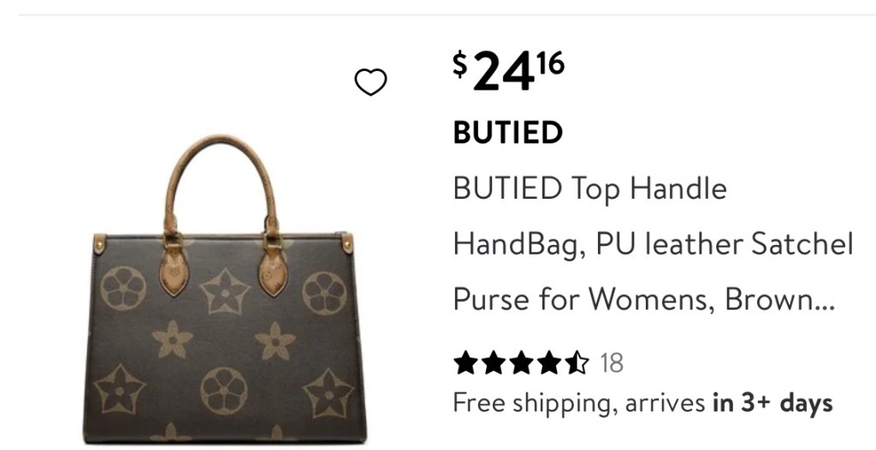Click the 'in 3+ days' delivery text
The width and height of the screenshot is (876, 450).
(x=772, y=402)
